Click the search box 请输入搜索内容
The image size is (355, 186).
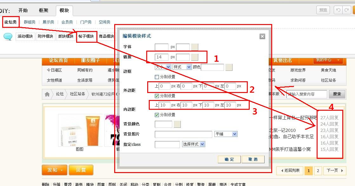coord(306,94)
